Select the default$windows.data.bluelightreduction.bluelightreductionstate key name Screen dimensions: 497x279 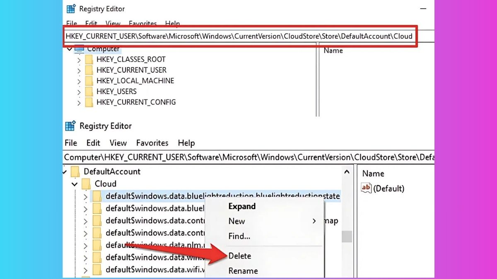(x=223, y=196)
